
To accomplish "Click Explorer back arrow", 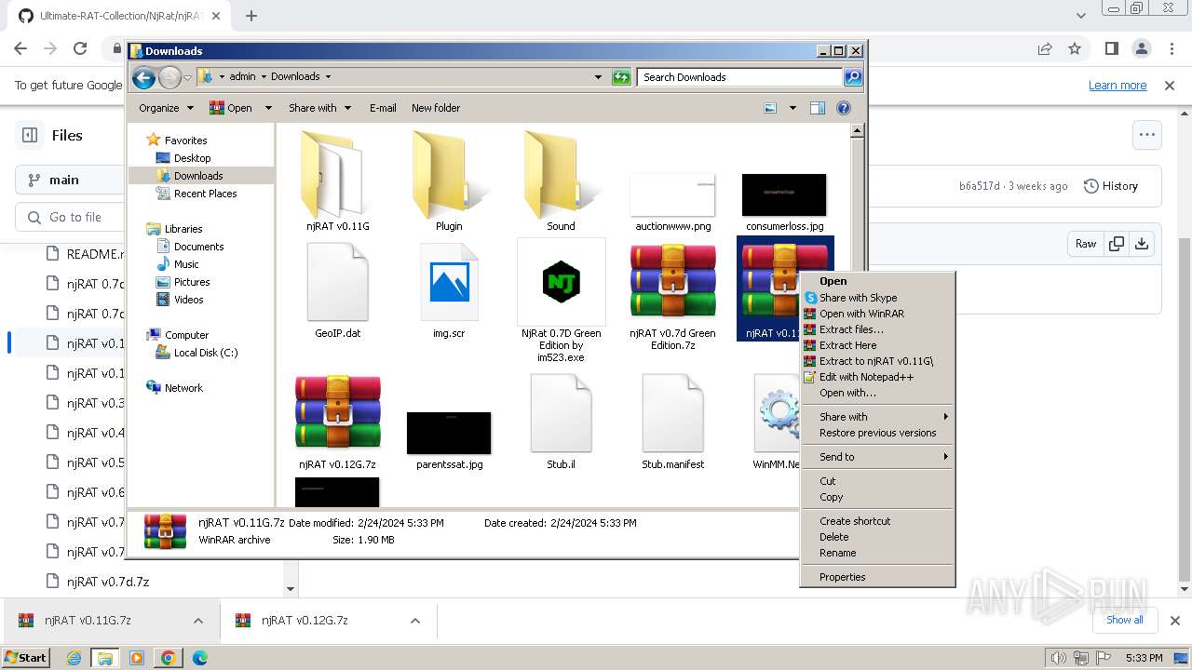I will point(143,77).
